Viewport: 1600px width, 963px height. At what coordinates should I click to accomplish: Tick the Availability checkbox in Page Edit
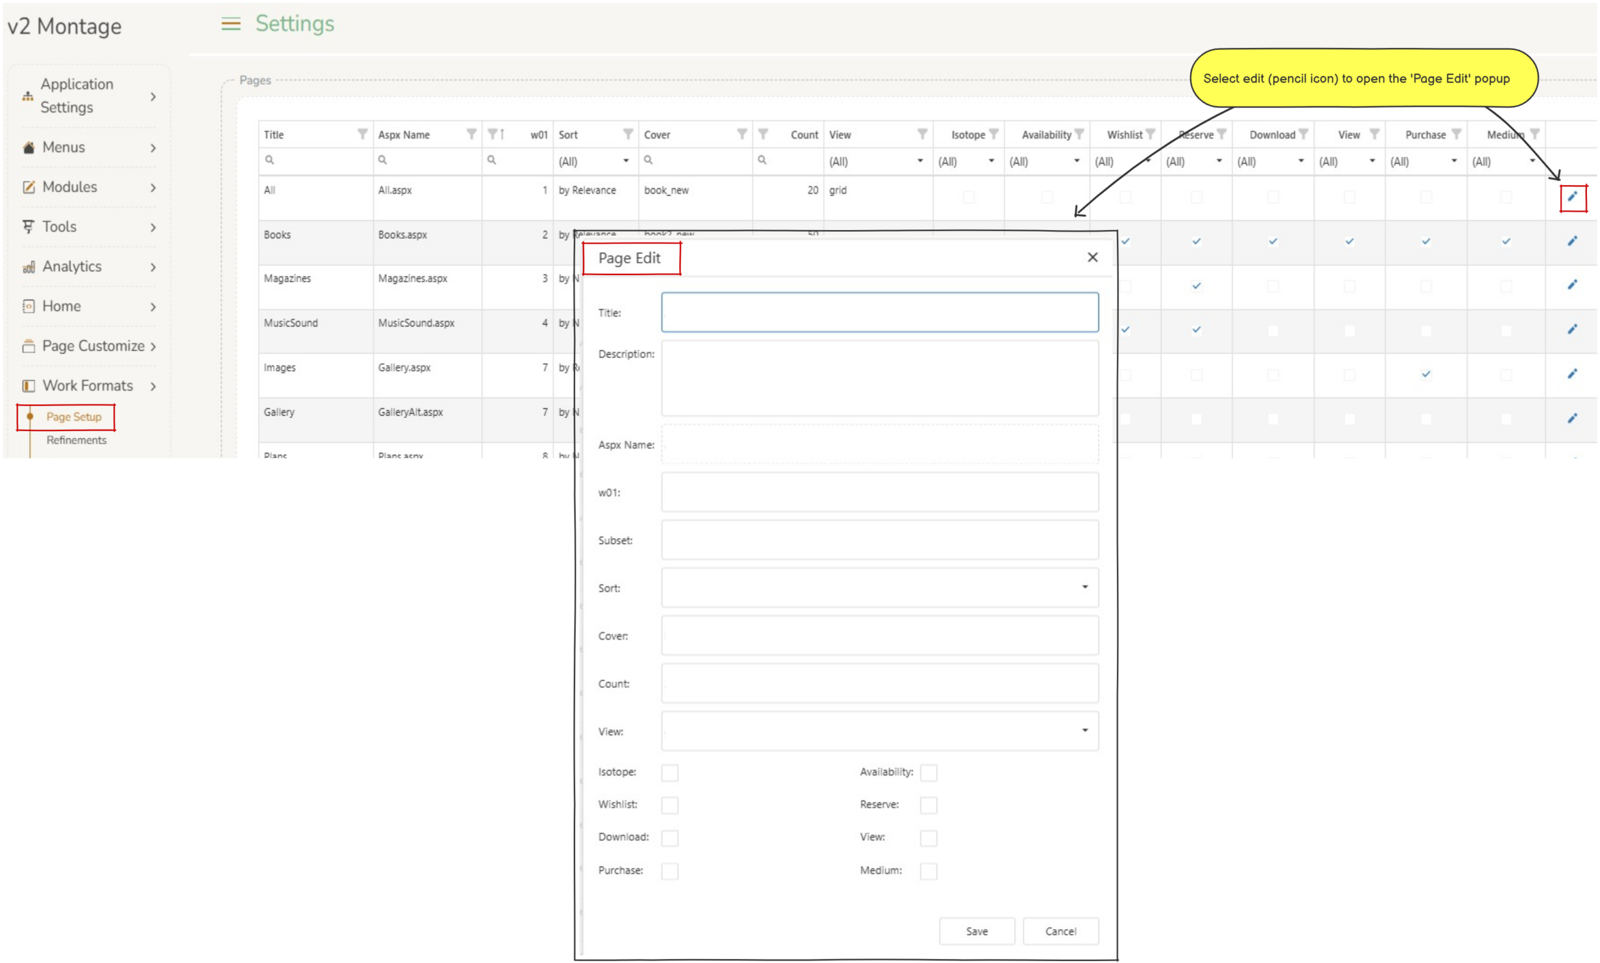coord(928,772)
